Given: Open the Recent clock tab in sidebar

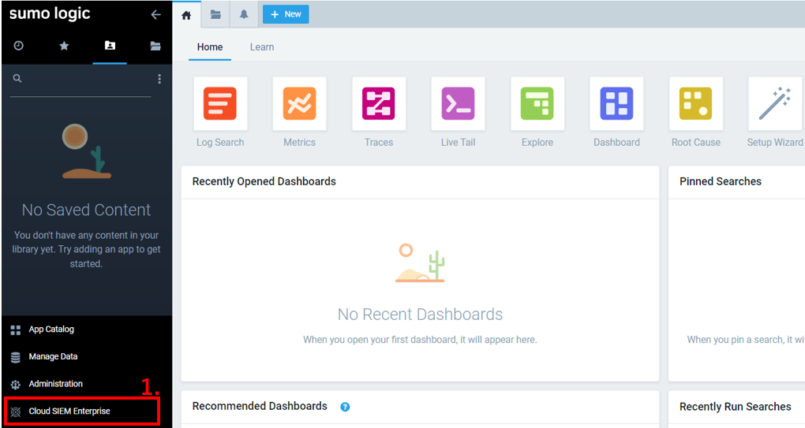Looking at the screenshot, I should [18, 46].
